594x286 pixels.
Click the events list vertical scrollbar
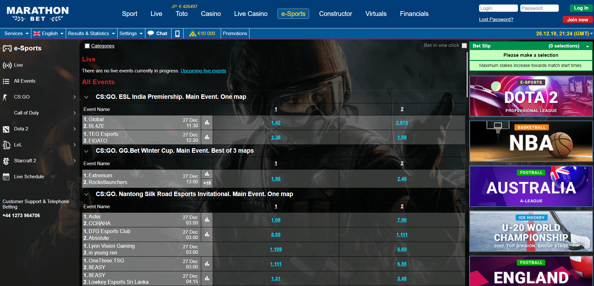tap(467, 75)
